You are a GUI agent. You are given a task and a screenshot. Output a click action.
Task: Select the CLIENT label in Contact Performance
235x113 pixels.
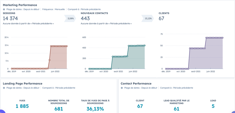tap(140, 101)
